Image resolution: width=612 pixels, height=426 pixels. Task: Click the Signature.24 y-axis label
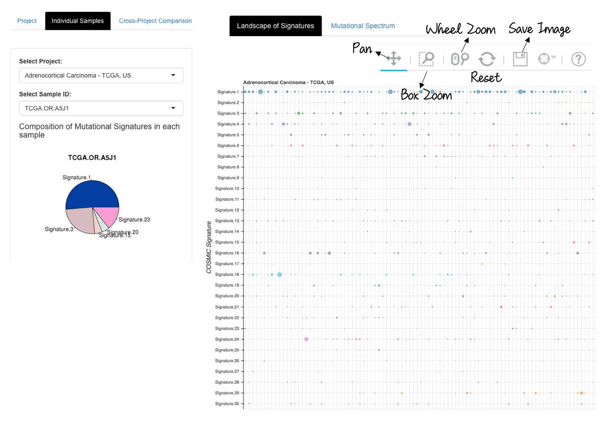pyautogui.click(x=227, y=339)
